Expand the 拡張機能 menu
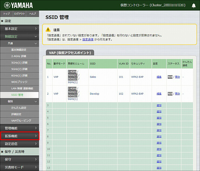The height and width of the screenshot is (171, 200). [x=19, y=136]
